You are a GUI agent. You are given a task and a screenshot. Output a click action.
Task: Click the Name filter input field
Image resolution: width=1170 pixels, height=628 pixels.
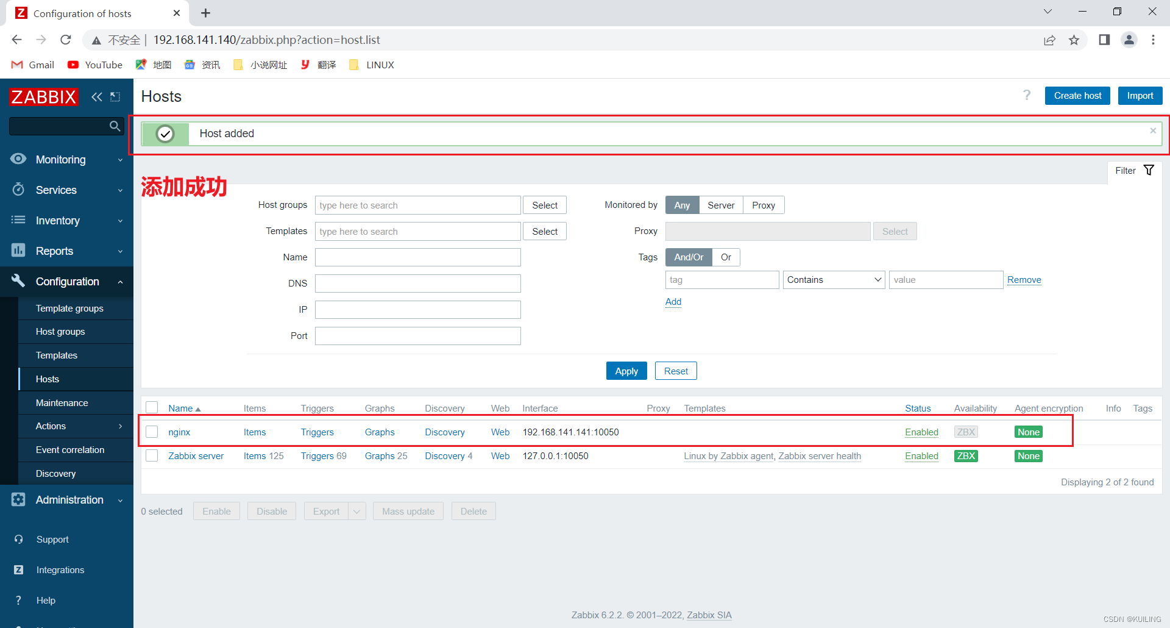418,257
